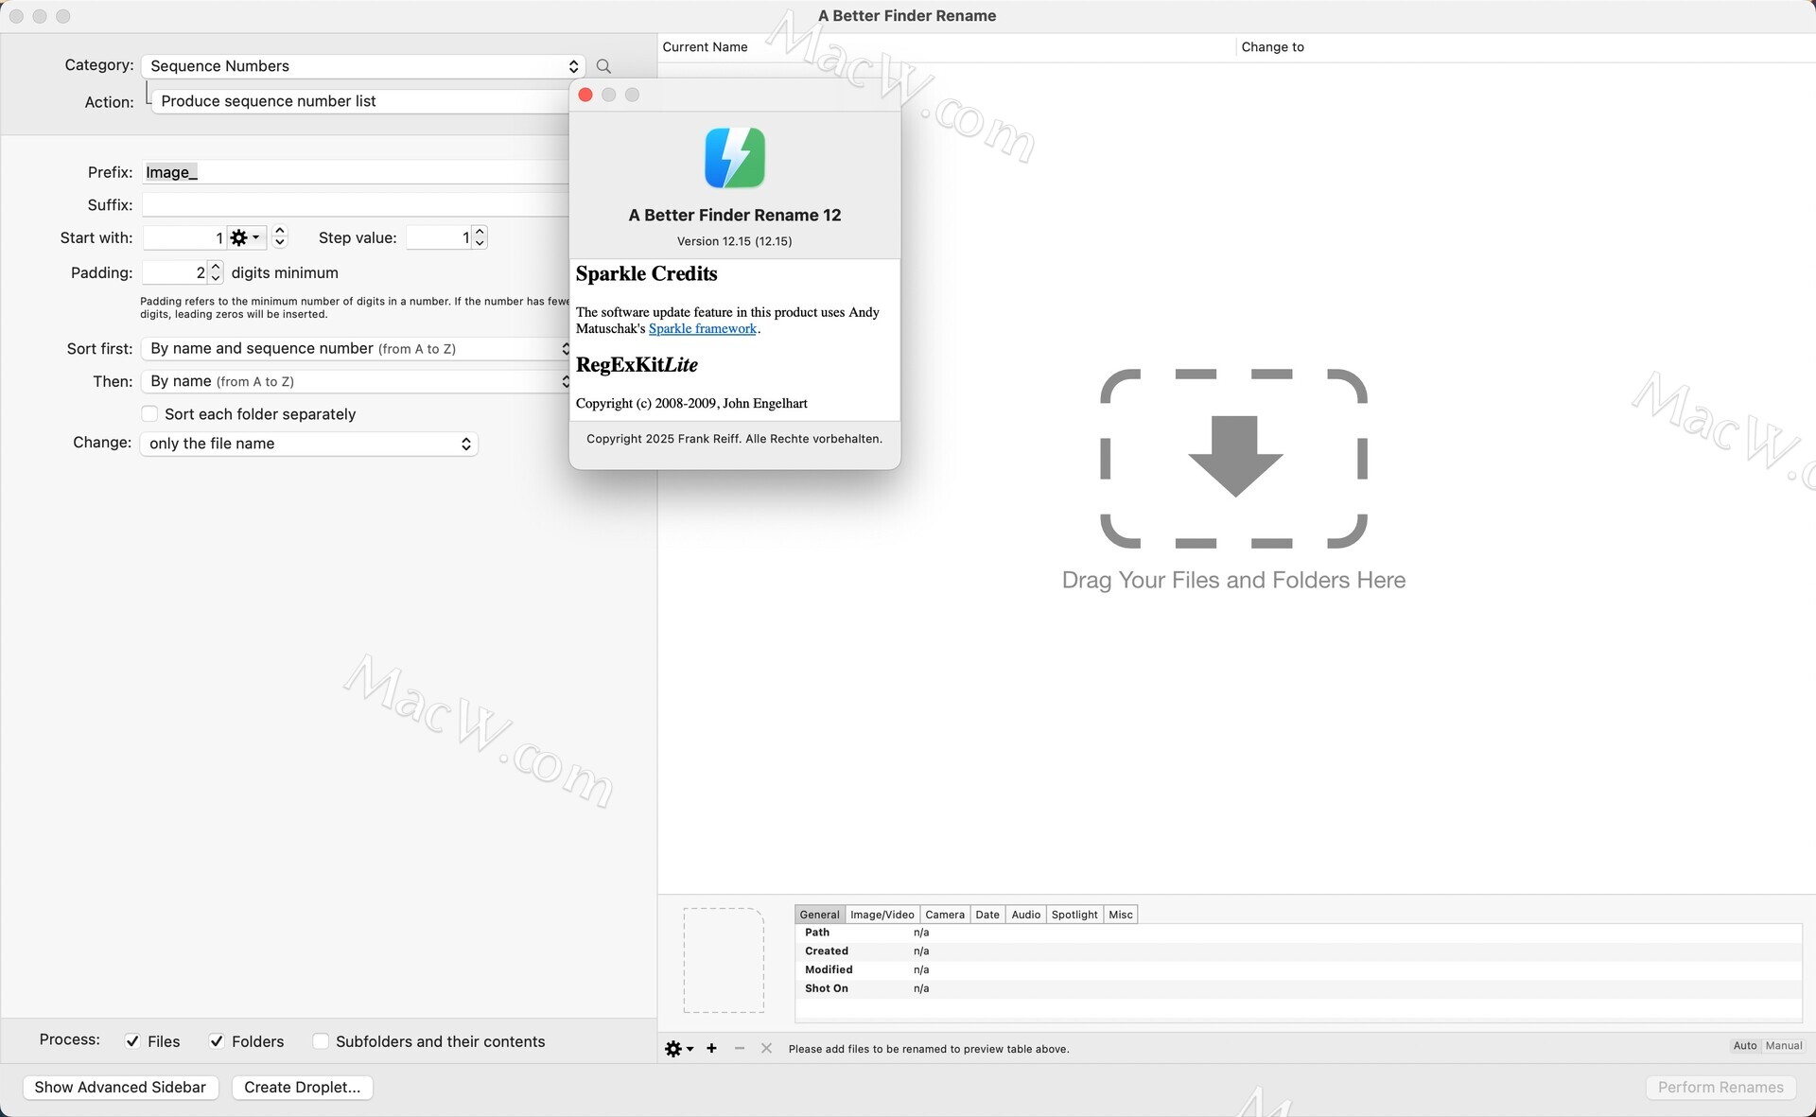Screen dimensions: 1816x1117
Task: Select the Spotlight metadata tab
Action: pos(1074,915)
